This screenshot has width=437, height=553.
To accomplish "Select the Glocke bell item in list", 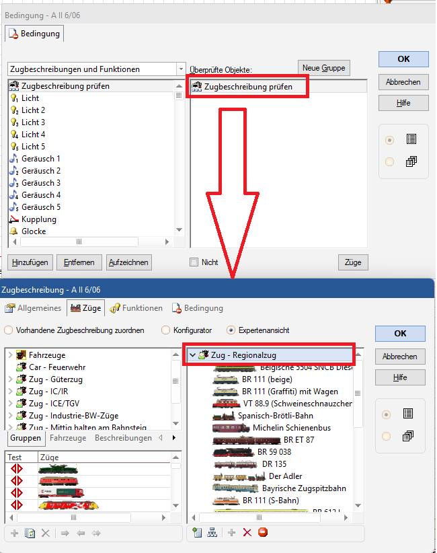I will pyautogui.click(x=34, y=231).
